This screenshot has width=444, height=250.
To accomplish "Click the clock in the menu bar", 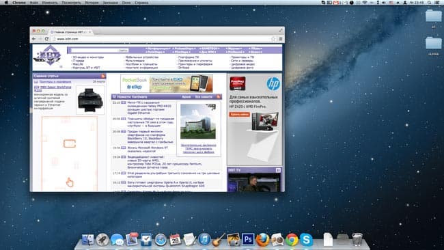I will pyautogui.click(x=417, y=3).
